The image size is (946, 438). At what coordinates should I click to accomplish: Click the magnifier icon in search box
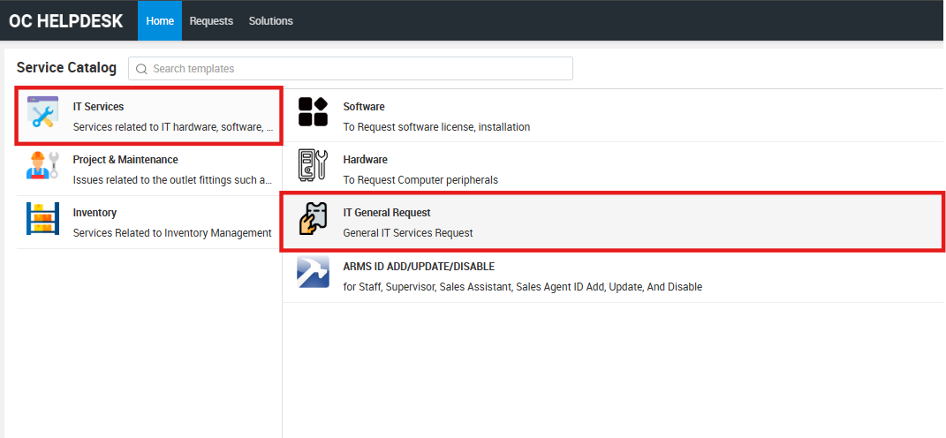[x=141, y=69]
